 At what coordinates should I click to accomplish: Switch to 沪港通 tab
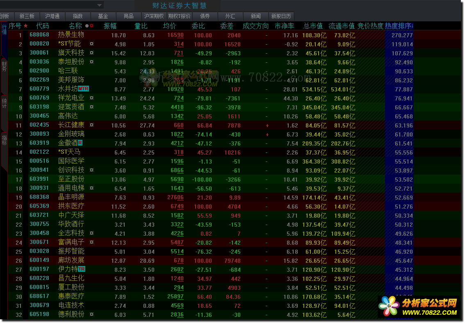[x=52, y=16]
